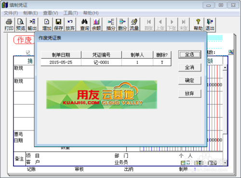Click the 制单人 column header

tap(137, 55)
